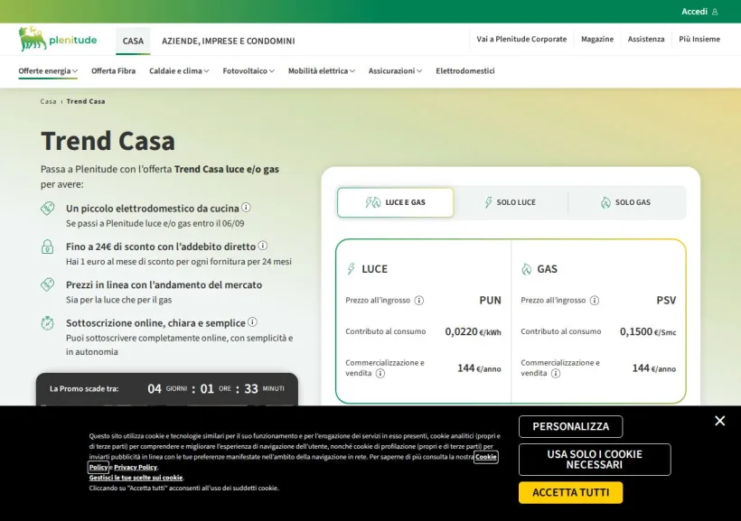Click the Casa breadcrumb link
Screen dimensions: 741x521
tap(48, 101)
